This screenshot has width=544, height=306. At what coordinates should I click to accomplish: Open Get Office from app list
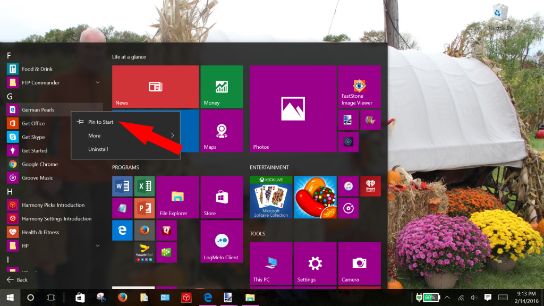click(x=55, y=123)
